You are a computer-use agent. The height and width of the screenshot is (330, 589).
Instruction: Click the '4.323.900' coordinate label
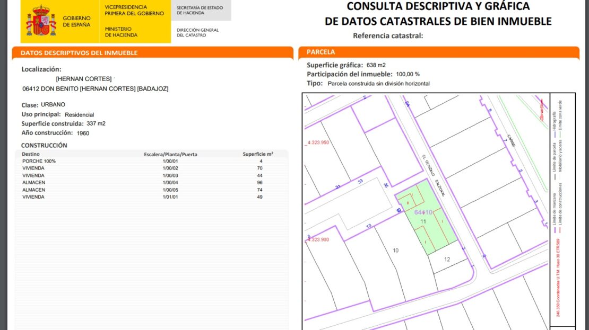318,239
